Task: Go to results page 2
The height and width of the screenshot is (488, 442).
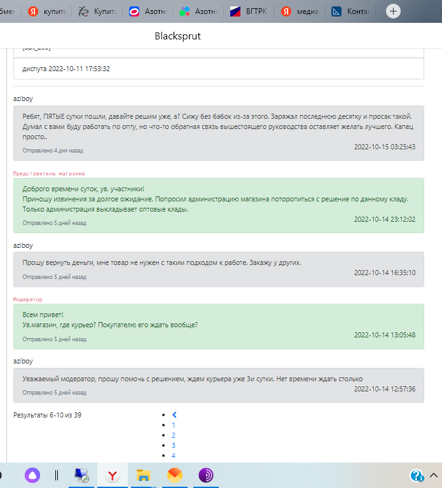Action: [174, 435]
